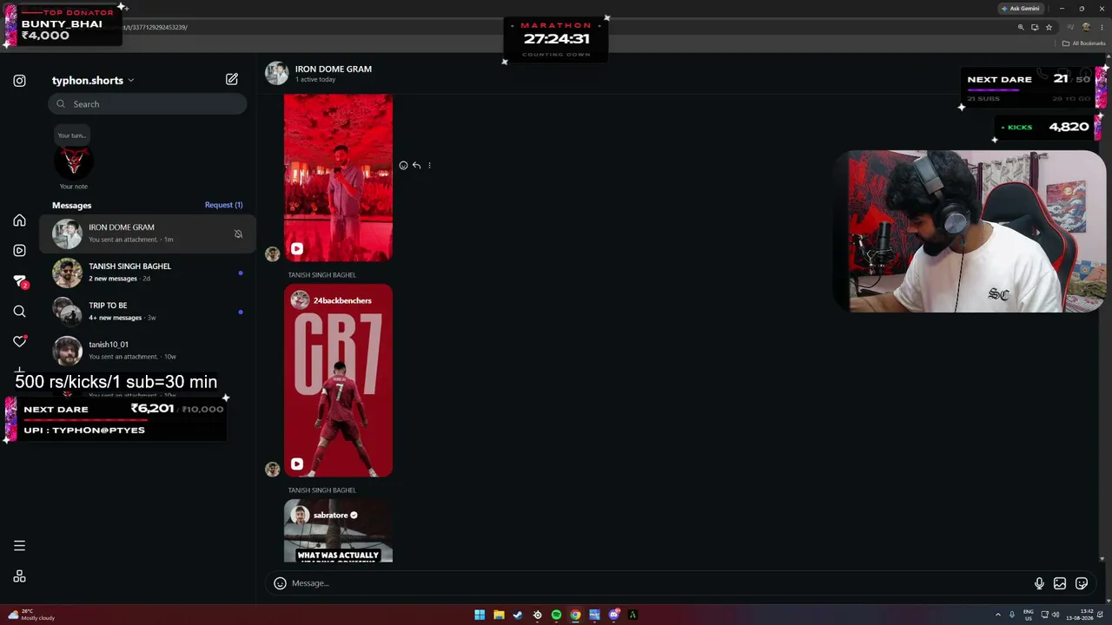1112x625 pixels.
Task: Click the Ask Gemini button
Action: (x=1020, y=9)
